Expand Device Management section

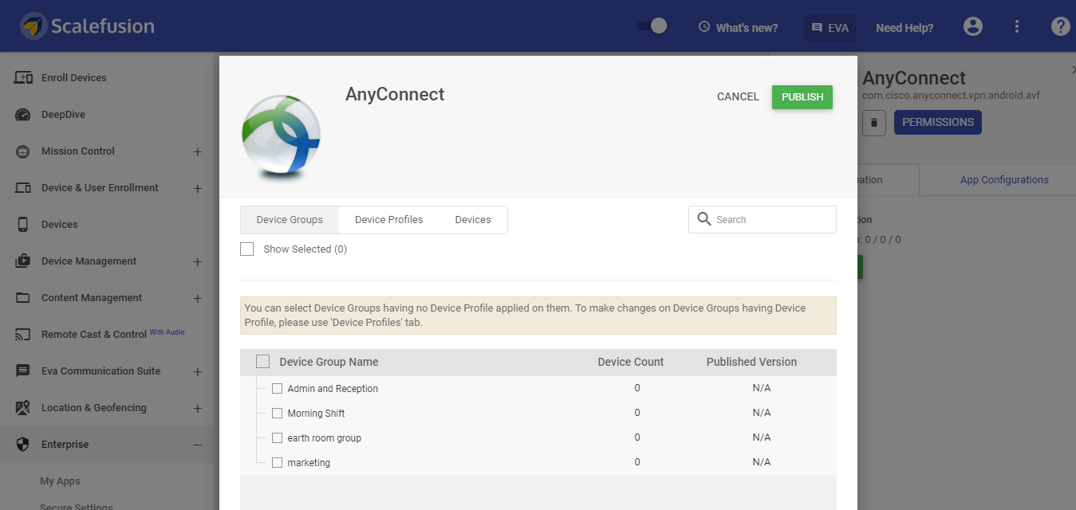click(x=198, y=262)
